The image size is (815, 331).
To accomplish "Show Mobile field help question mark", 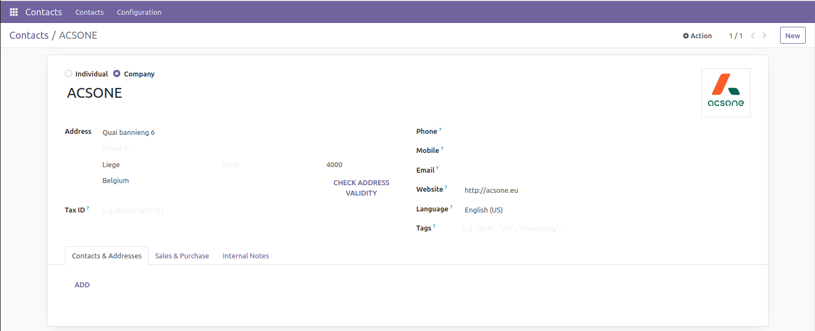I will click(442, 149).
